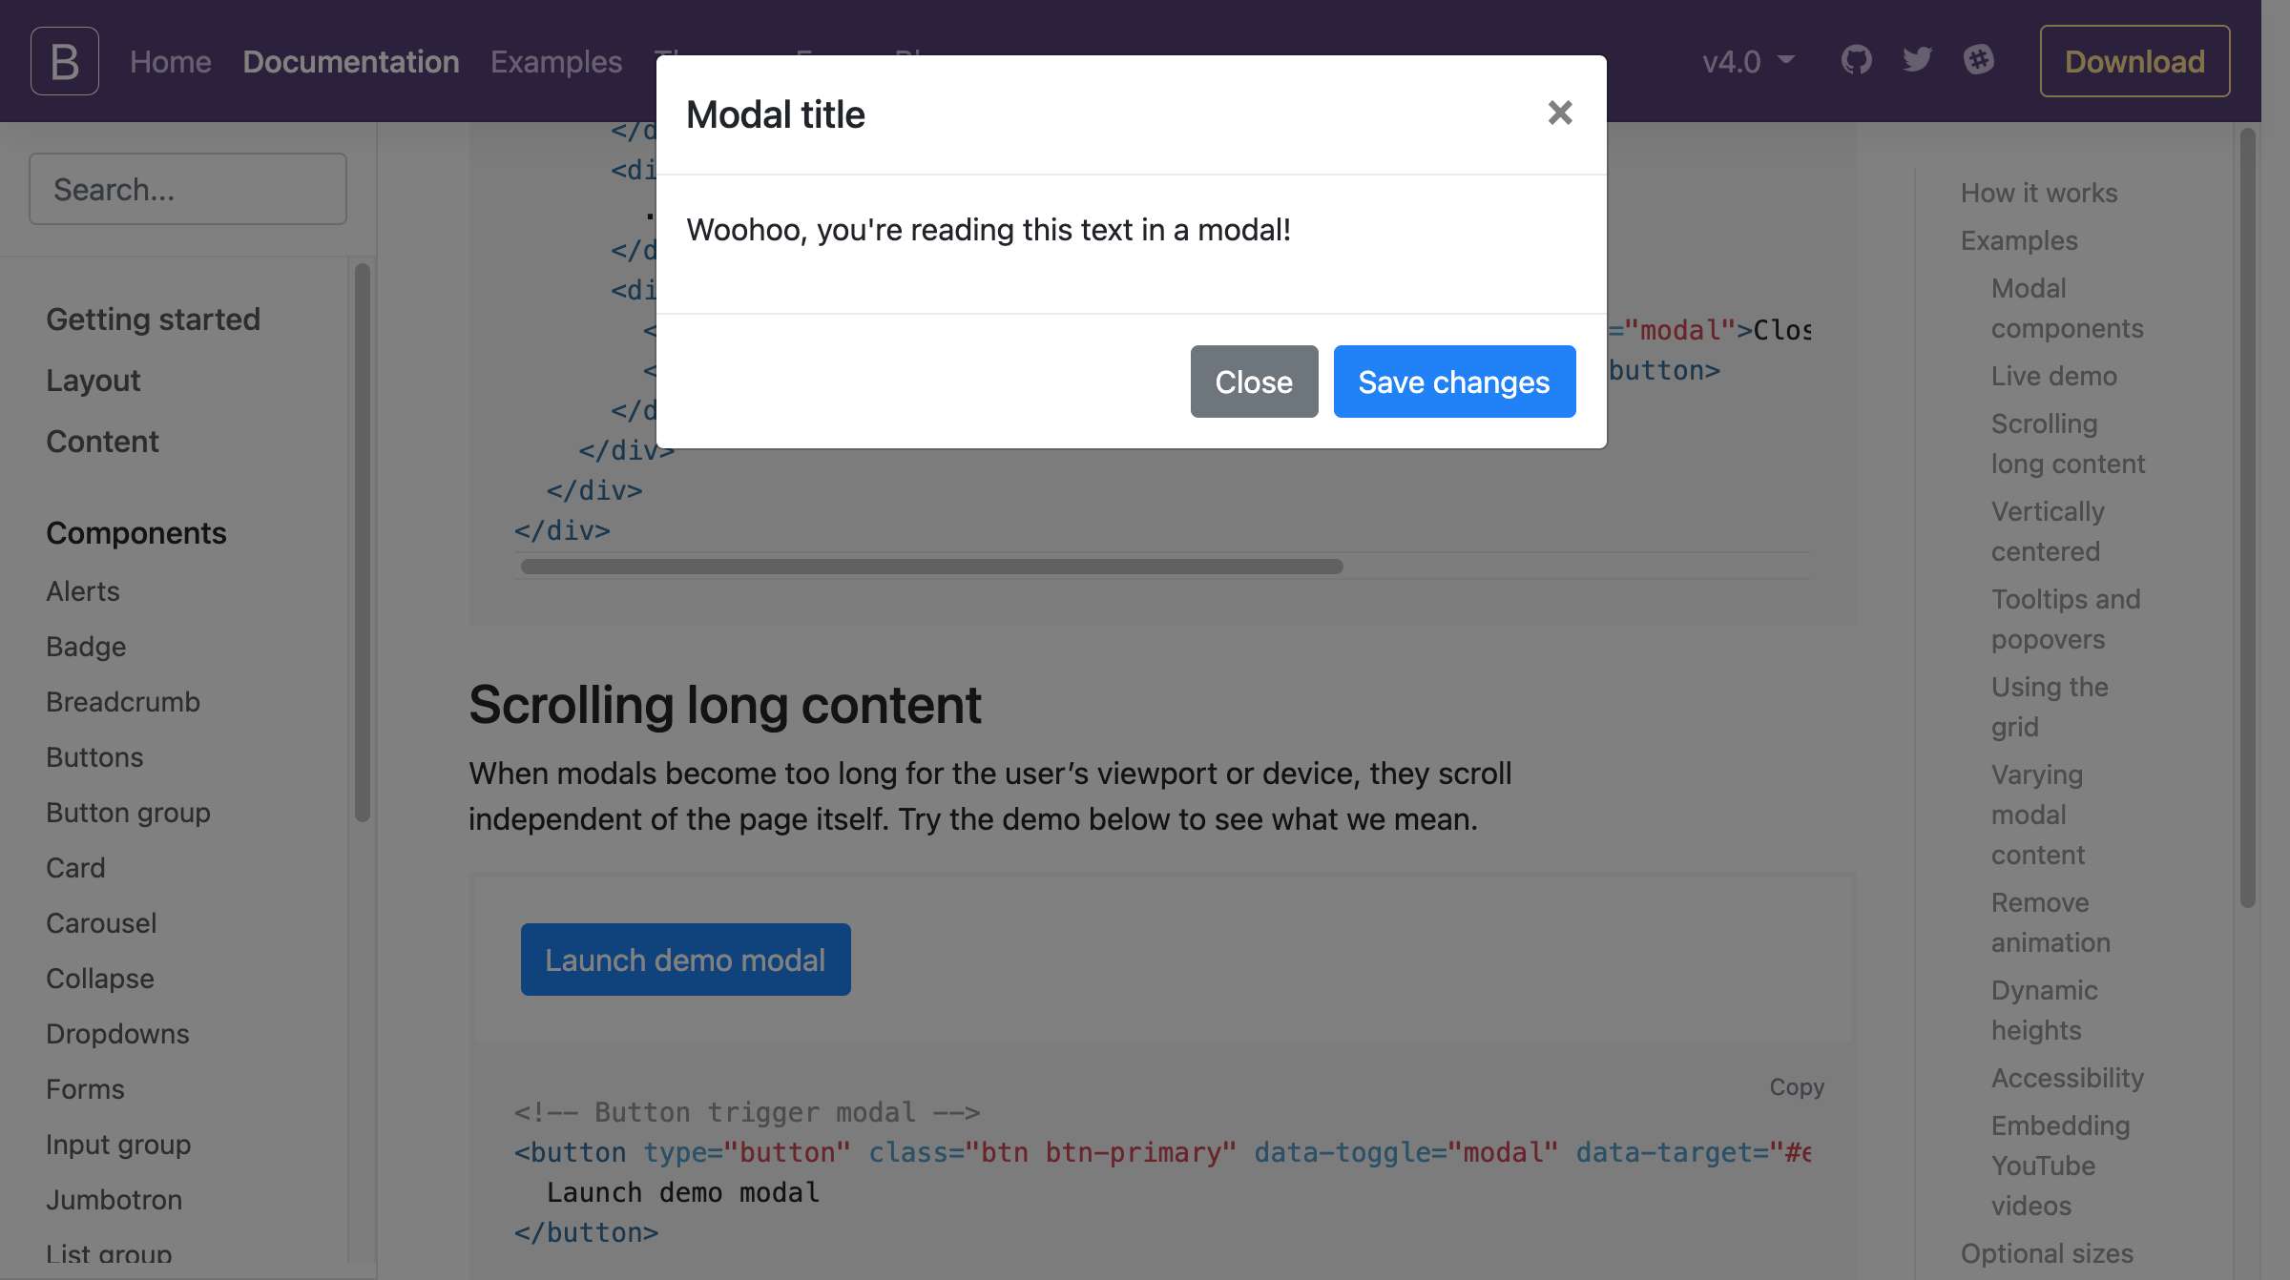Click the Search field

(187, 189)
